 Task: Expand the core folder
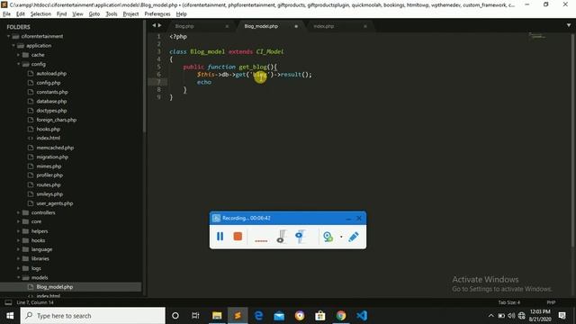[18, 221]
